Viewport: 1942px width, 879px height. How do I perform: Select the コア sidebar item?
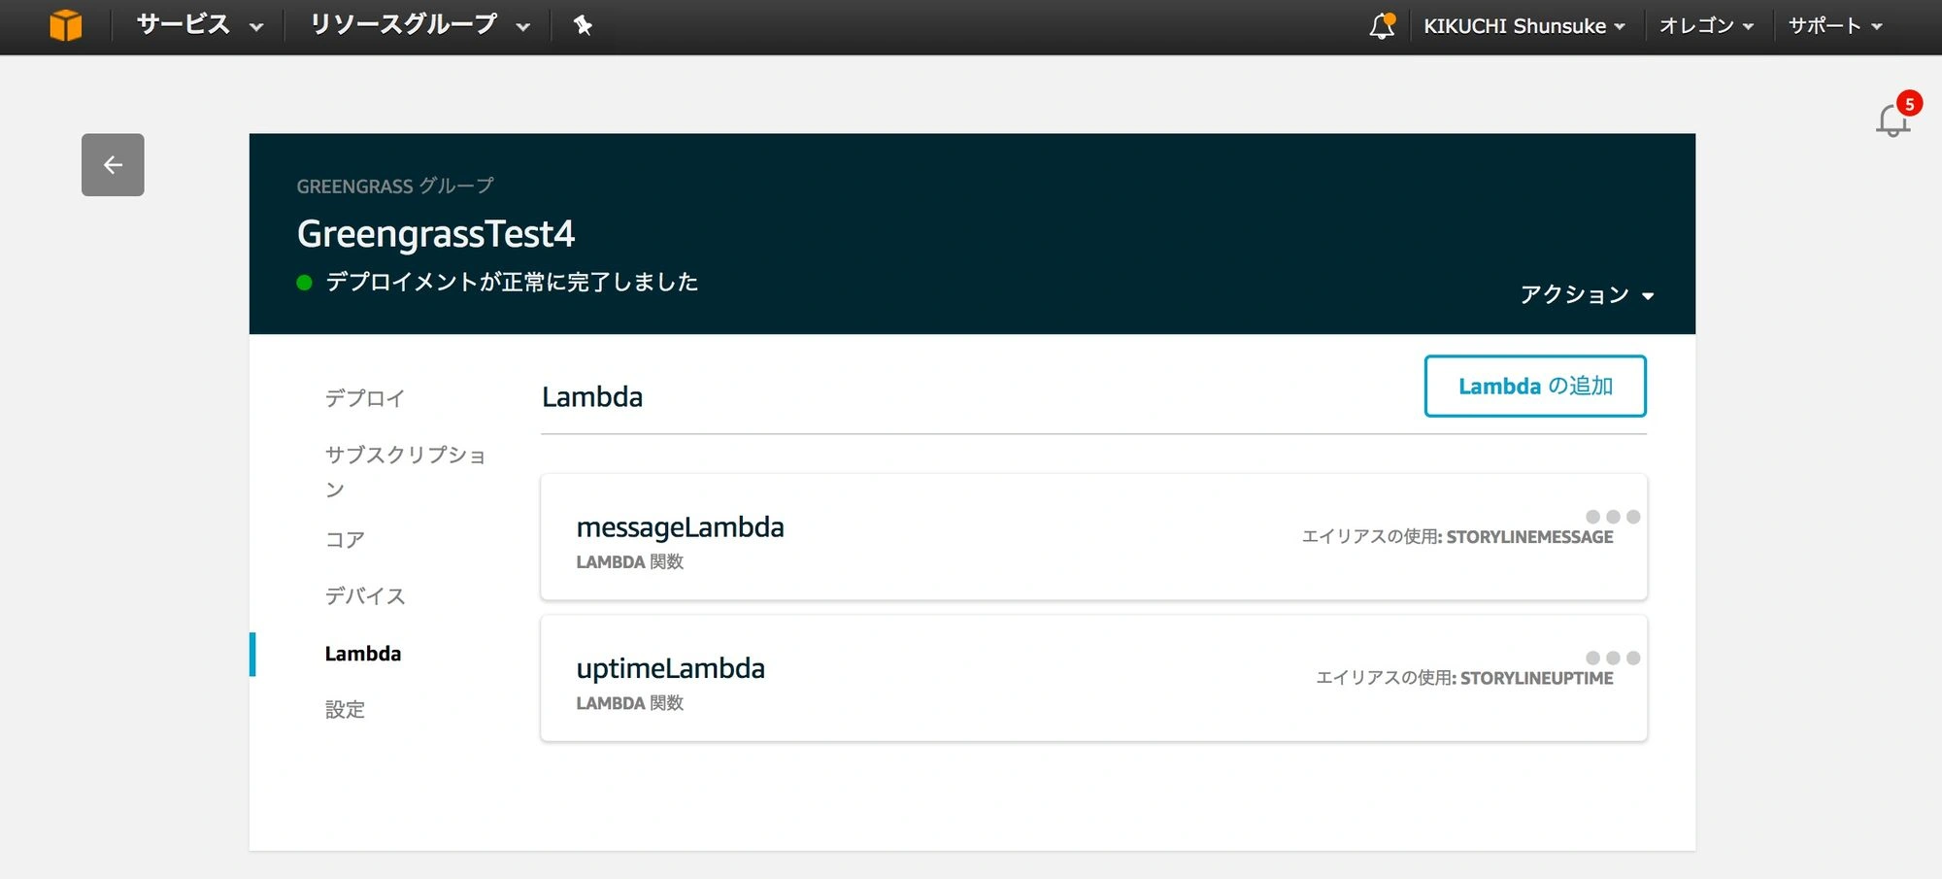click(345, 540)
